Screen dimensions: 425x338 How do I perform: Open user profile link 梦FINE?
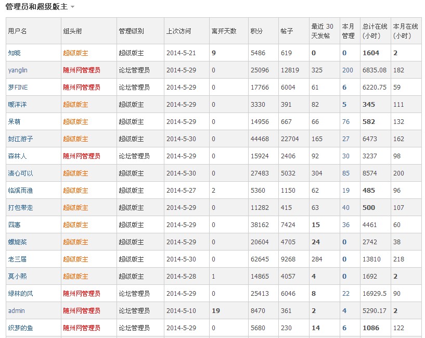tap(18, 87)
